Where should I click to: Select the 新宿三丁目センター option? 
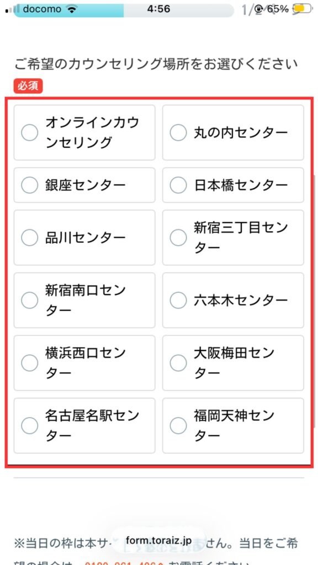(178, 237)
